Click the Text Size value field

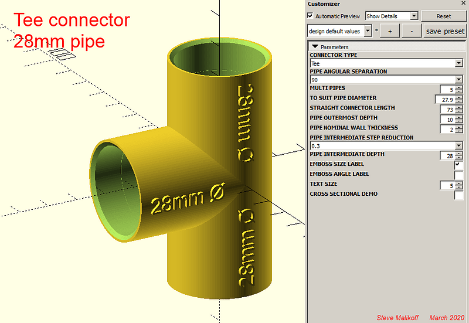pos(447,185)
